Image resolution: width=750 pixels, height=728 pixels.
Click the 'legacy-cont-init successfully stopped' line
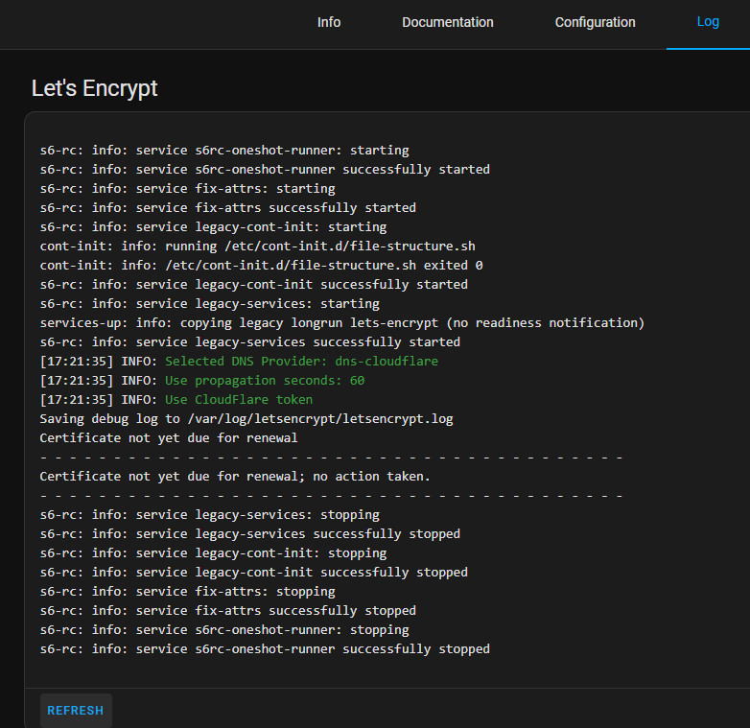pos(253,573)
